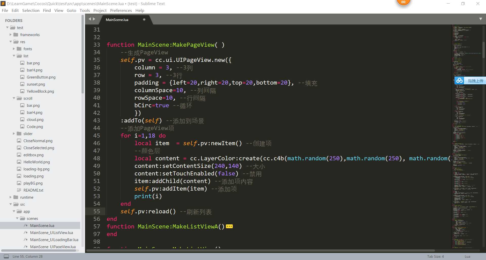486x260 pixels.
Task: Open the Goto menu
Action: 71,10
